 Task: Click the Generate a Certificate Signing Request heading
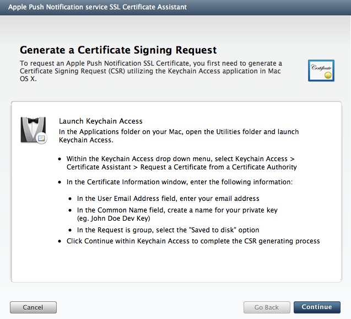click(118, 50)
